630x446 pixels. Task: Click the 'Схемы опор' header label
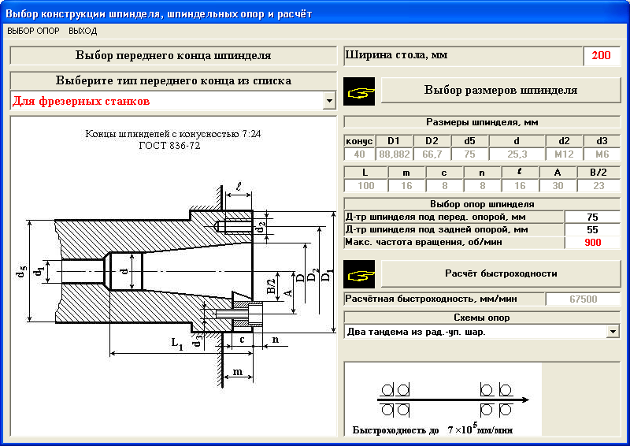(x=482, y=318)
